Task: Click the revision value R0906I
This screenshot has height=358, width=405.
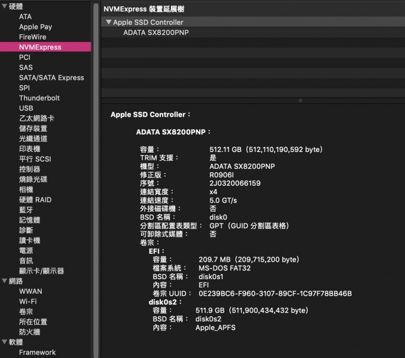Action: (x=222, y=174)
